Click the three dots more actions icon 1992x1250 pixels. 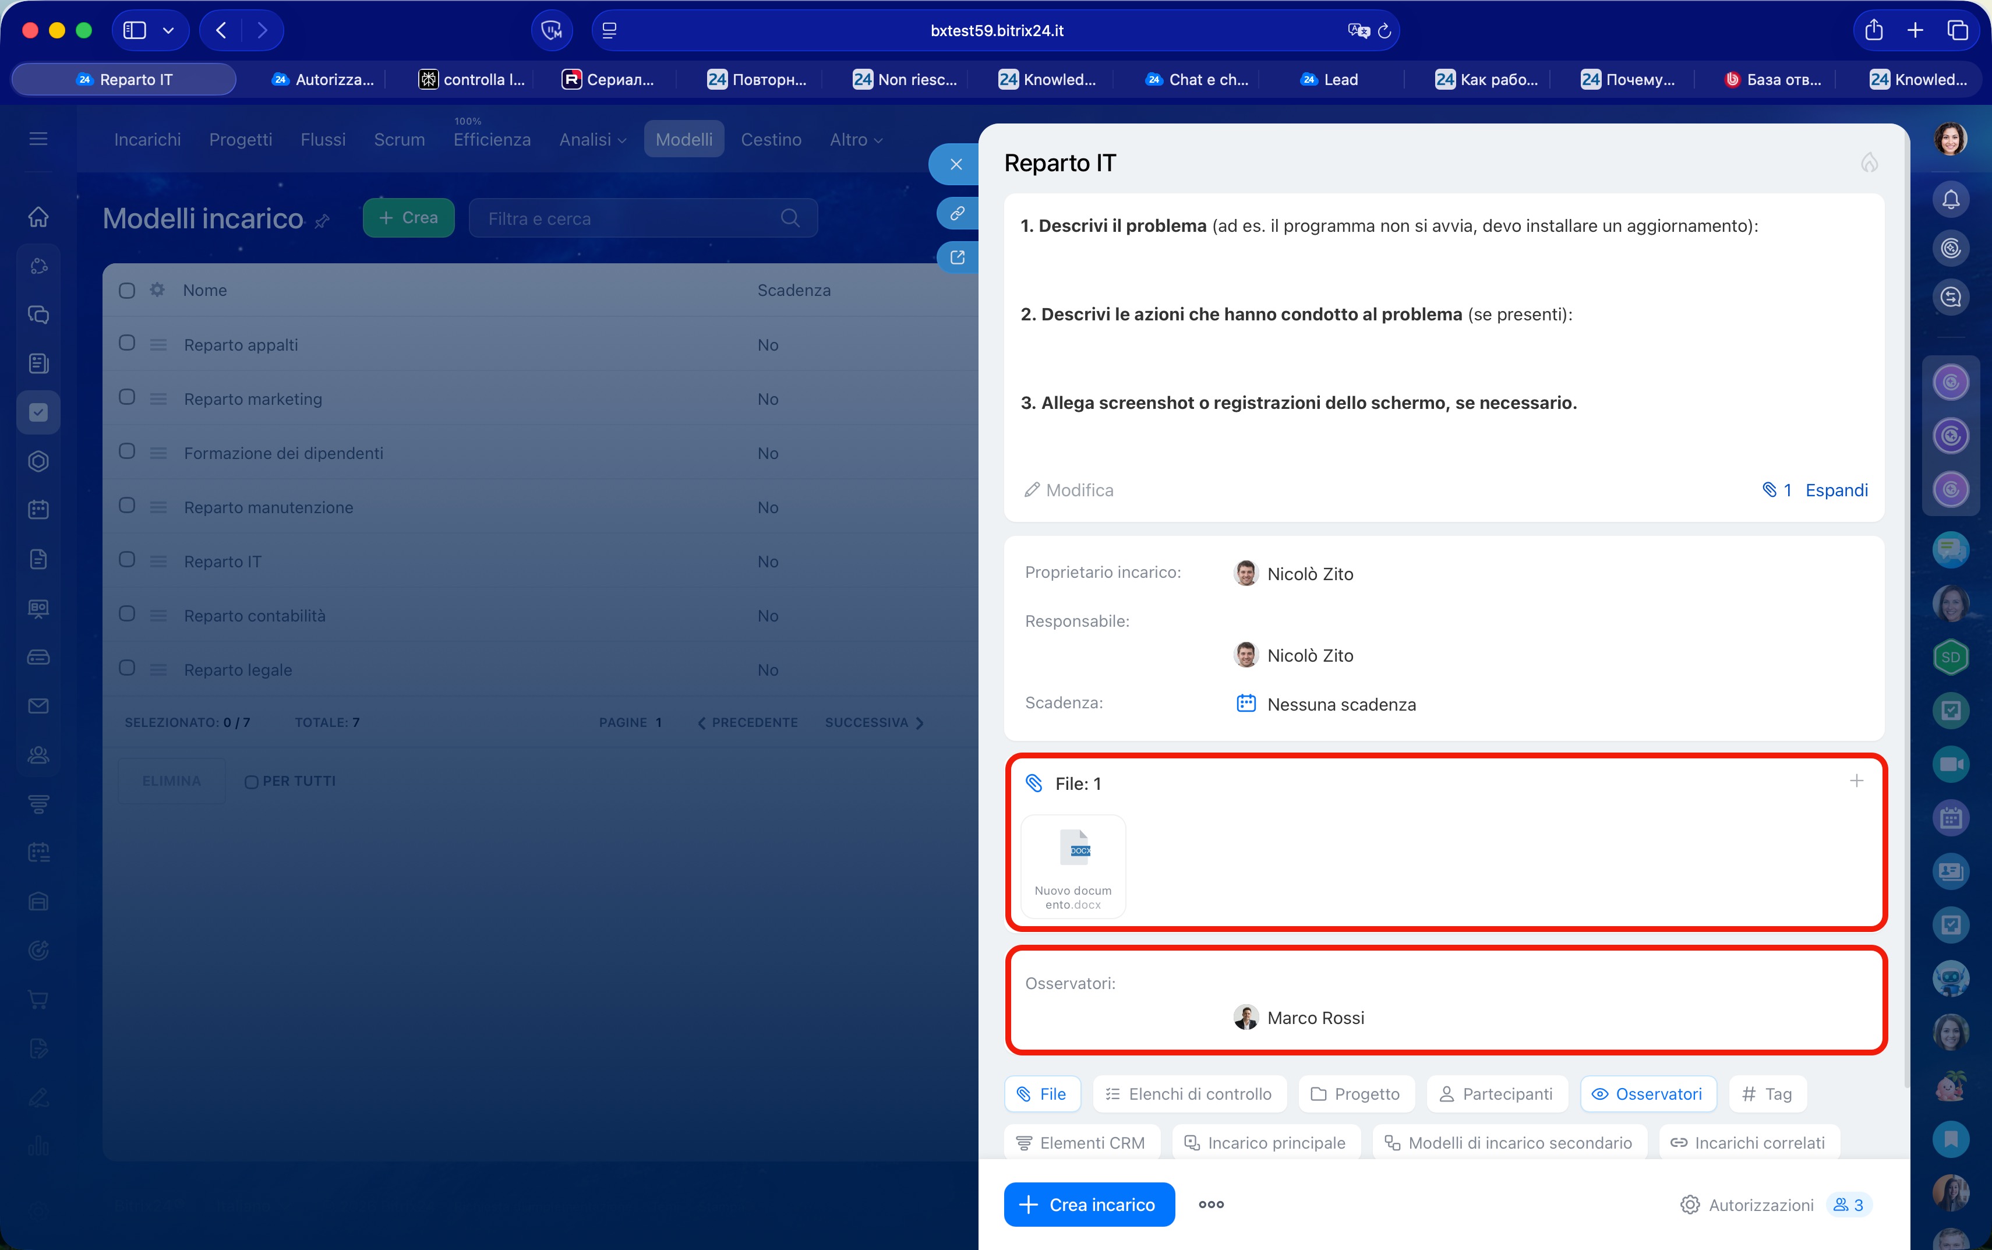[1211, 1205]
